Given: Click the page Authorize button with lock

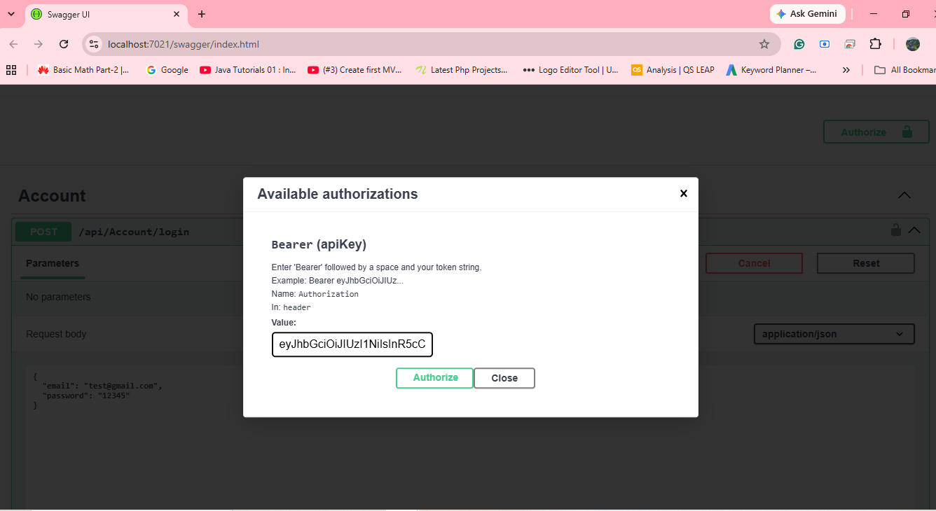Looking at the screenshot, I should coord(876,132).
